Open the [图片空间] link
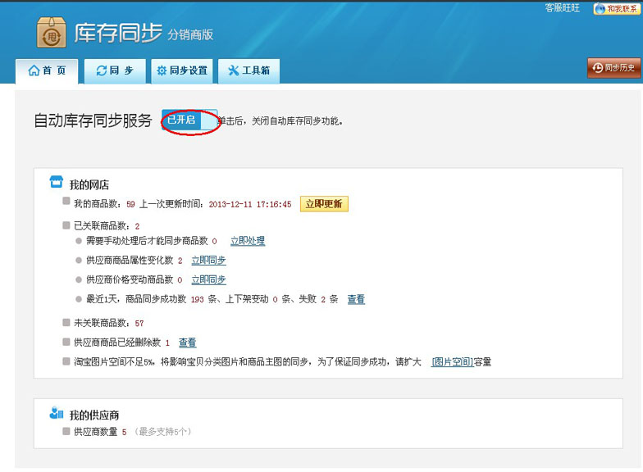Screen dimensions: 643x472 [453, 362]
